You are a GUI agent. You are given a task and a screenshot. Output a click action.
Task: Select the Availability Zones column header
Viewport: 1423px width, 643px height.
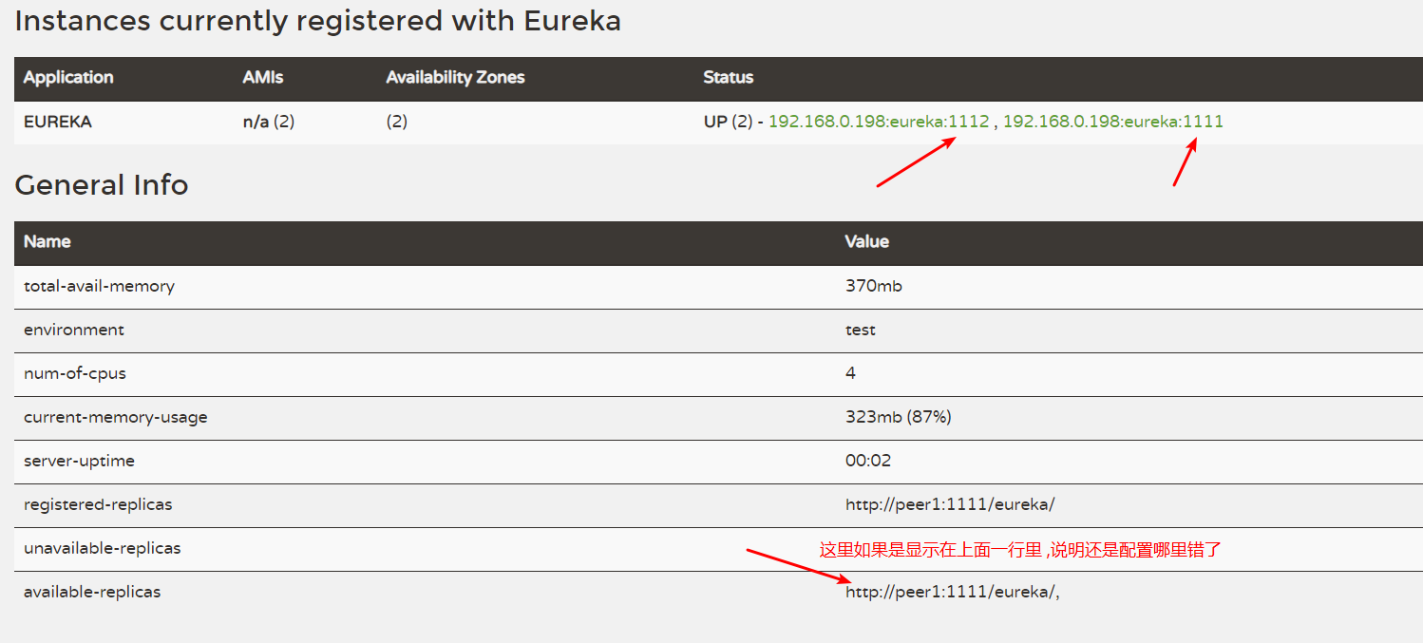click(x=455, y=78)
